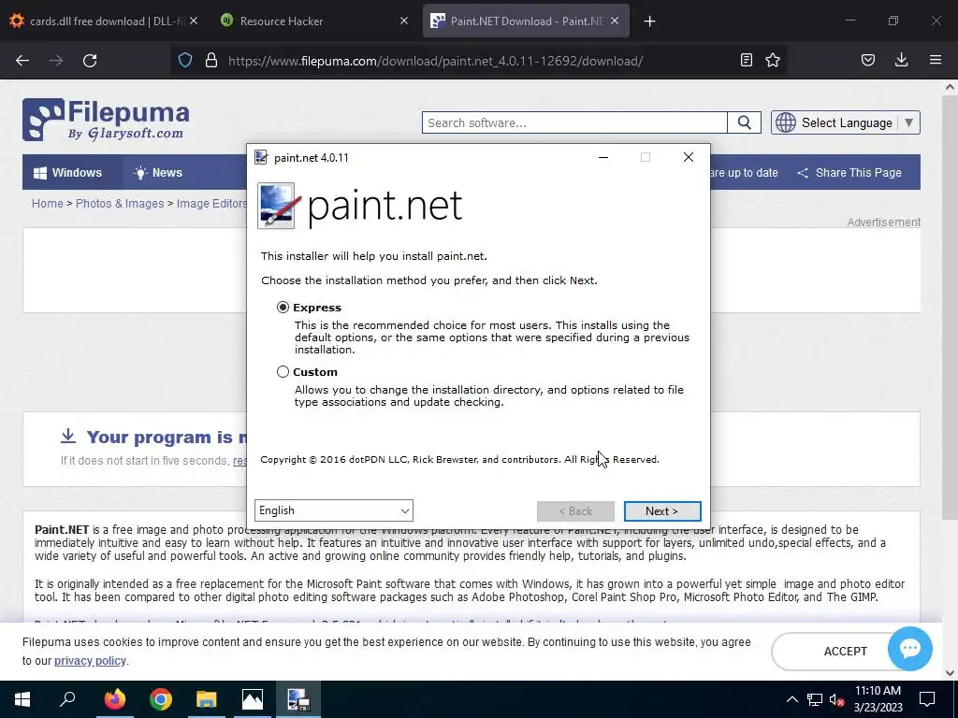958x718 pixels.
Task: Open Firefox from the taskbar
Action: [x=114, y=699]
